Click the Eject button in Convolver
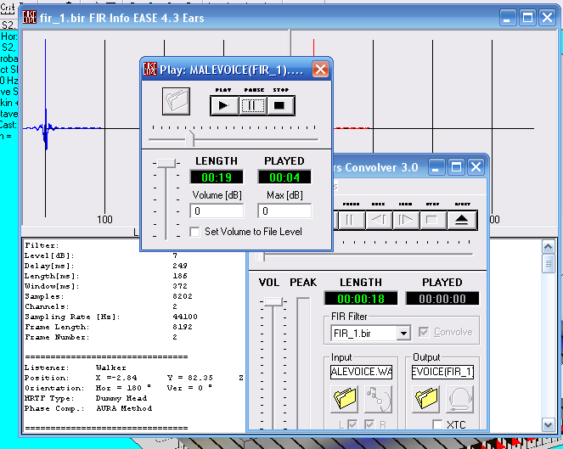Screen dimensions: 563x449 462,220
